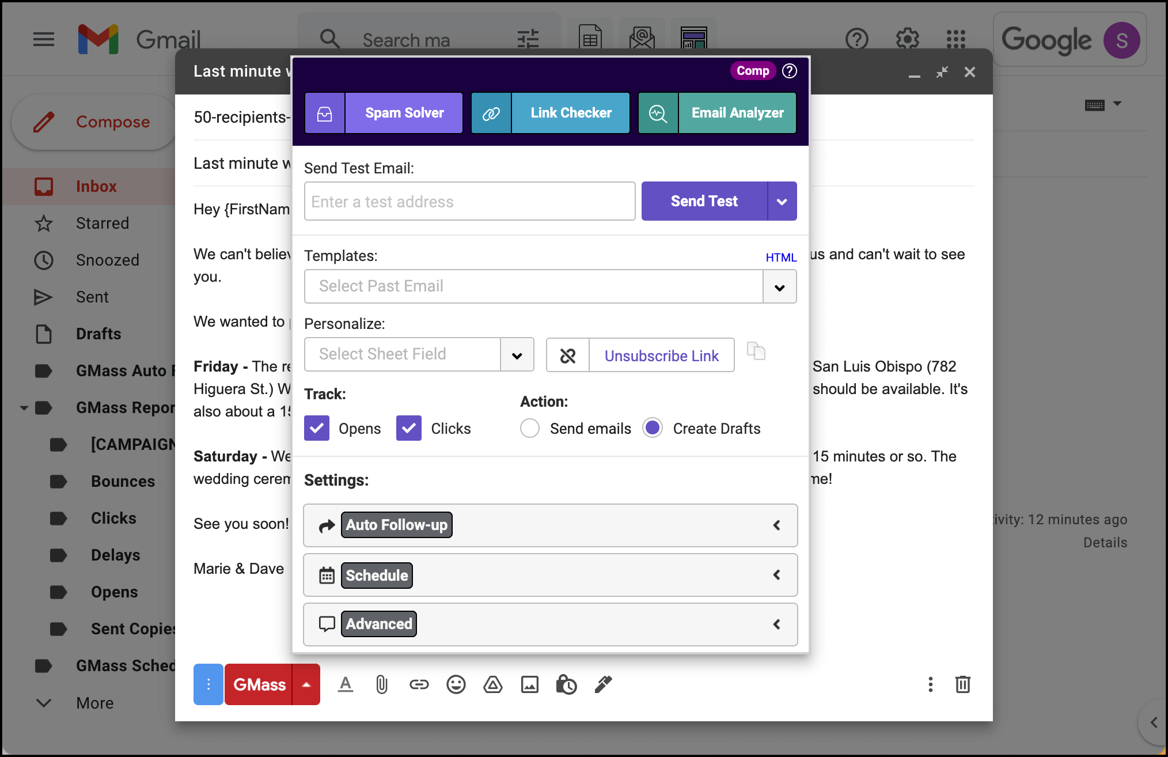Open the Send Test dropdown arrow
The width and height of the screenshot is (1168, 757).
pyautogui.click(x=782, y=201)
